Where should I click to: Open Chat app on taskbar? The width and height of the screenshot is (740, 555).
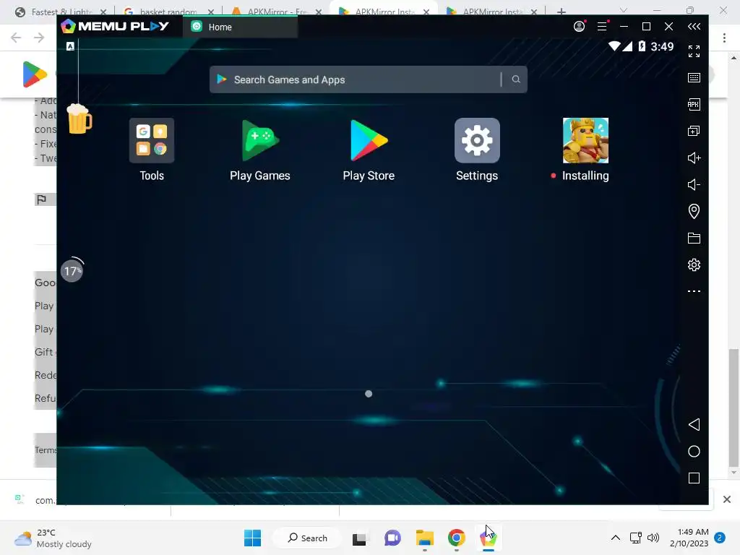click(x=392, y=538)
